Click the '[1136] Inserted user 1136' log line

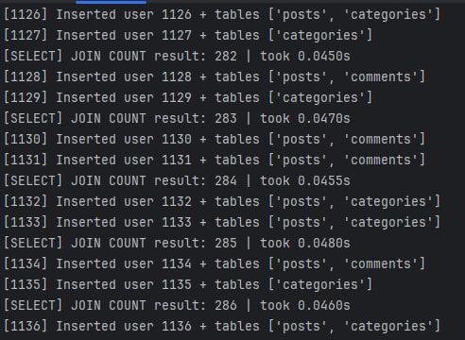tap(222, 327)
